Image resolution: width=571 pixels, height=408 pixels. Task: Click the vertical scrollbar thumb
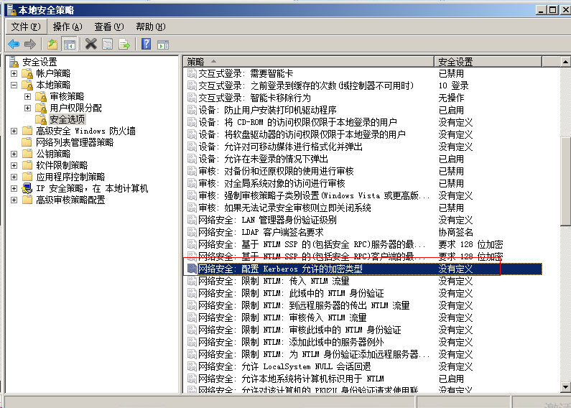(565, 181)
